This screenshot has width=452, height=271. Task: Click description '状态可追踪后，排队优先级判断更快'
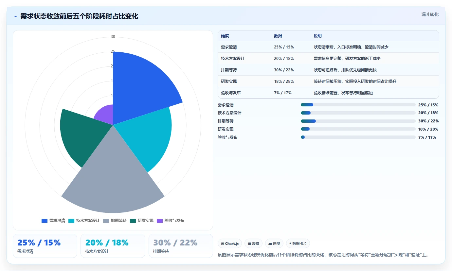pos(345,70)
